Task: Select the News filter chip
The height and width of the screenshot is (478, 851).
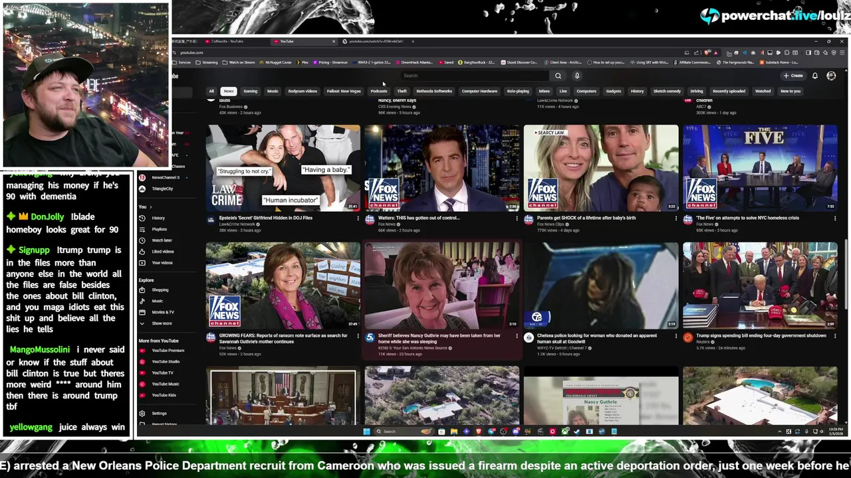Action: point(229,91)
